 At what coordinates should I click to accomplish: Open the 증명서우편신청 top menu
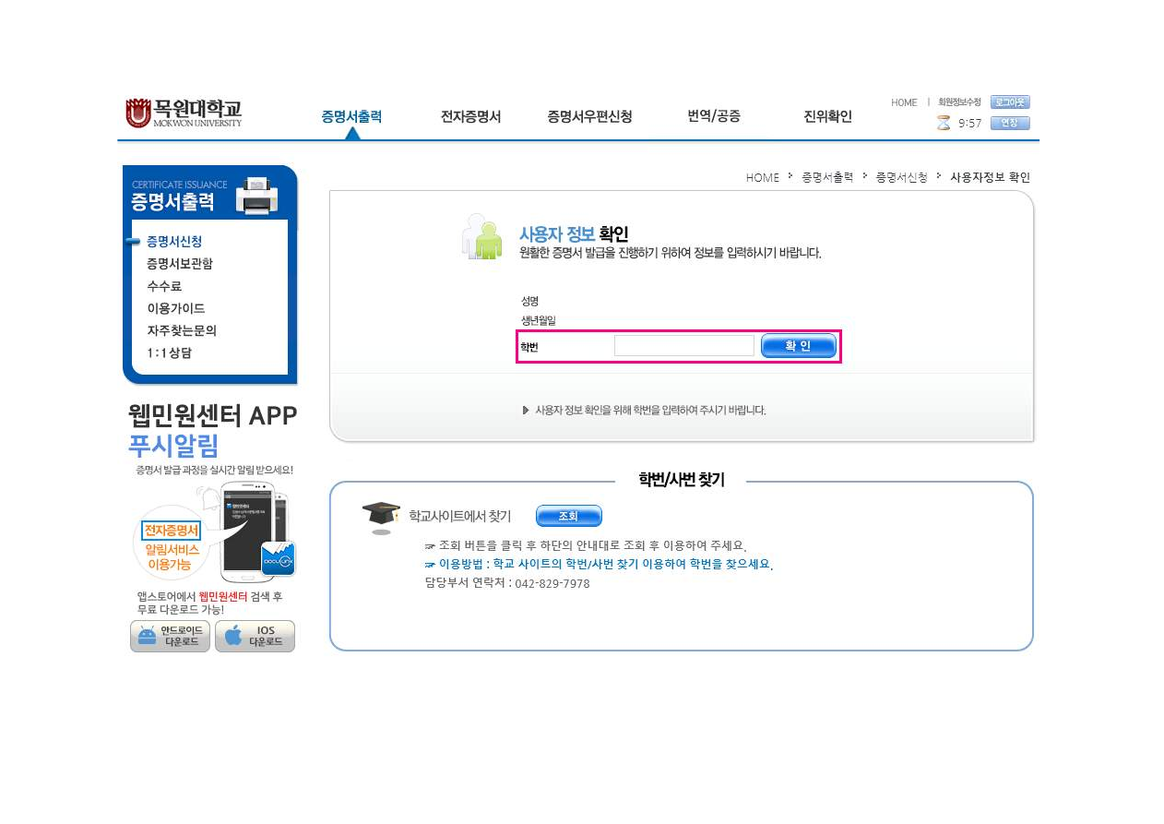pos(589,116)
